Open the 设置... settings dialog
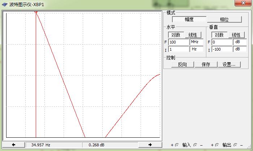This screenshot has width=253, height=151. pos(229,65)
